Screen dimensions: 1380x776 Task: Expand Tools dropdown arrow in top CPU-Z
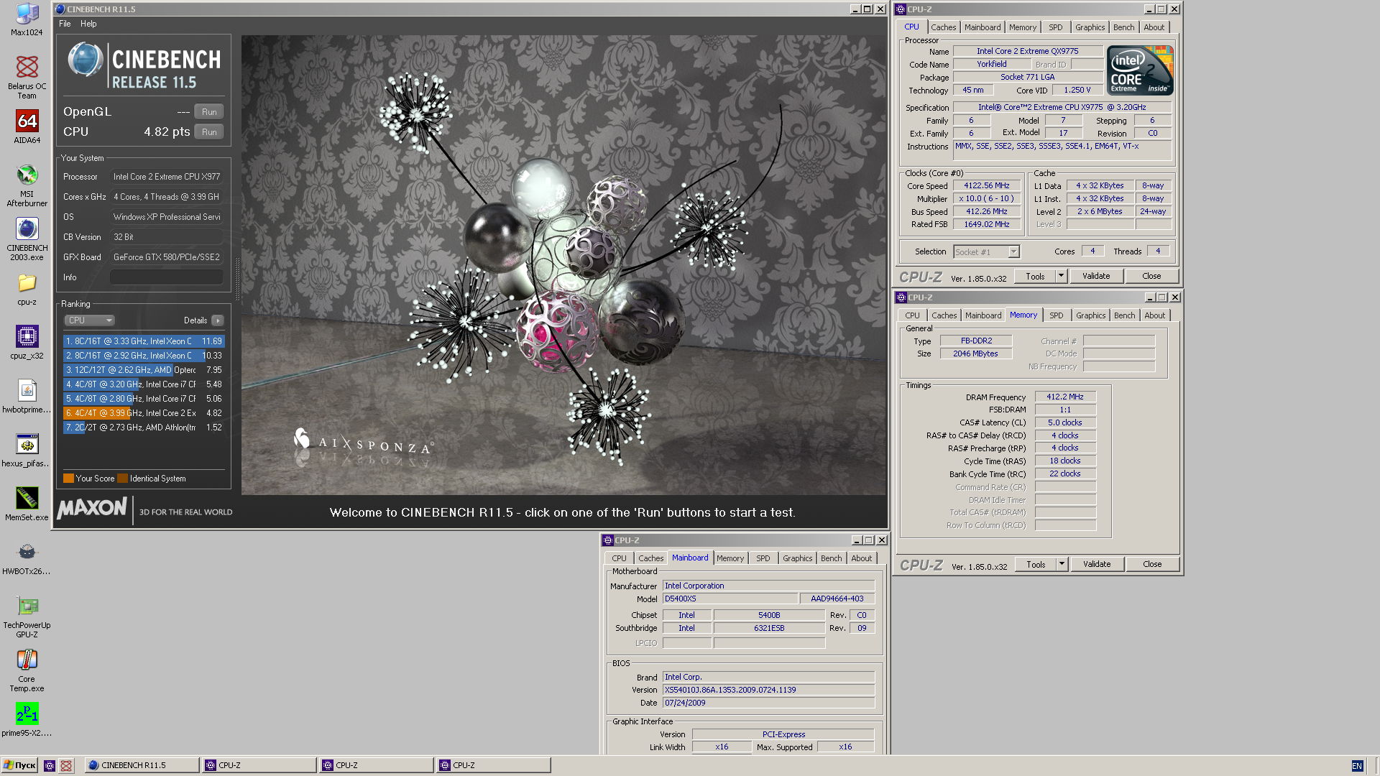[1061, 276]
